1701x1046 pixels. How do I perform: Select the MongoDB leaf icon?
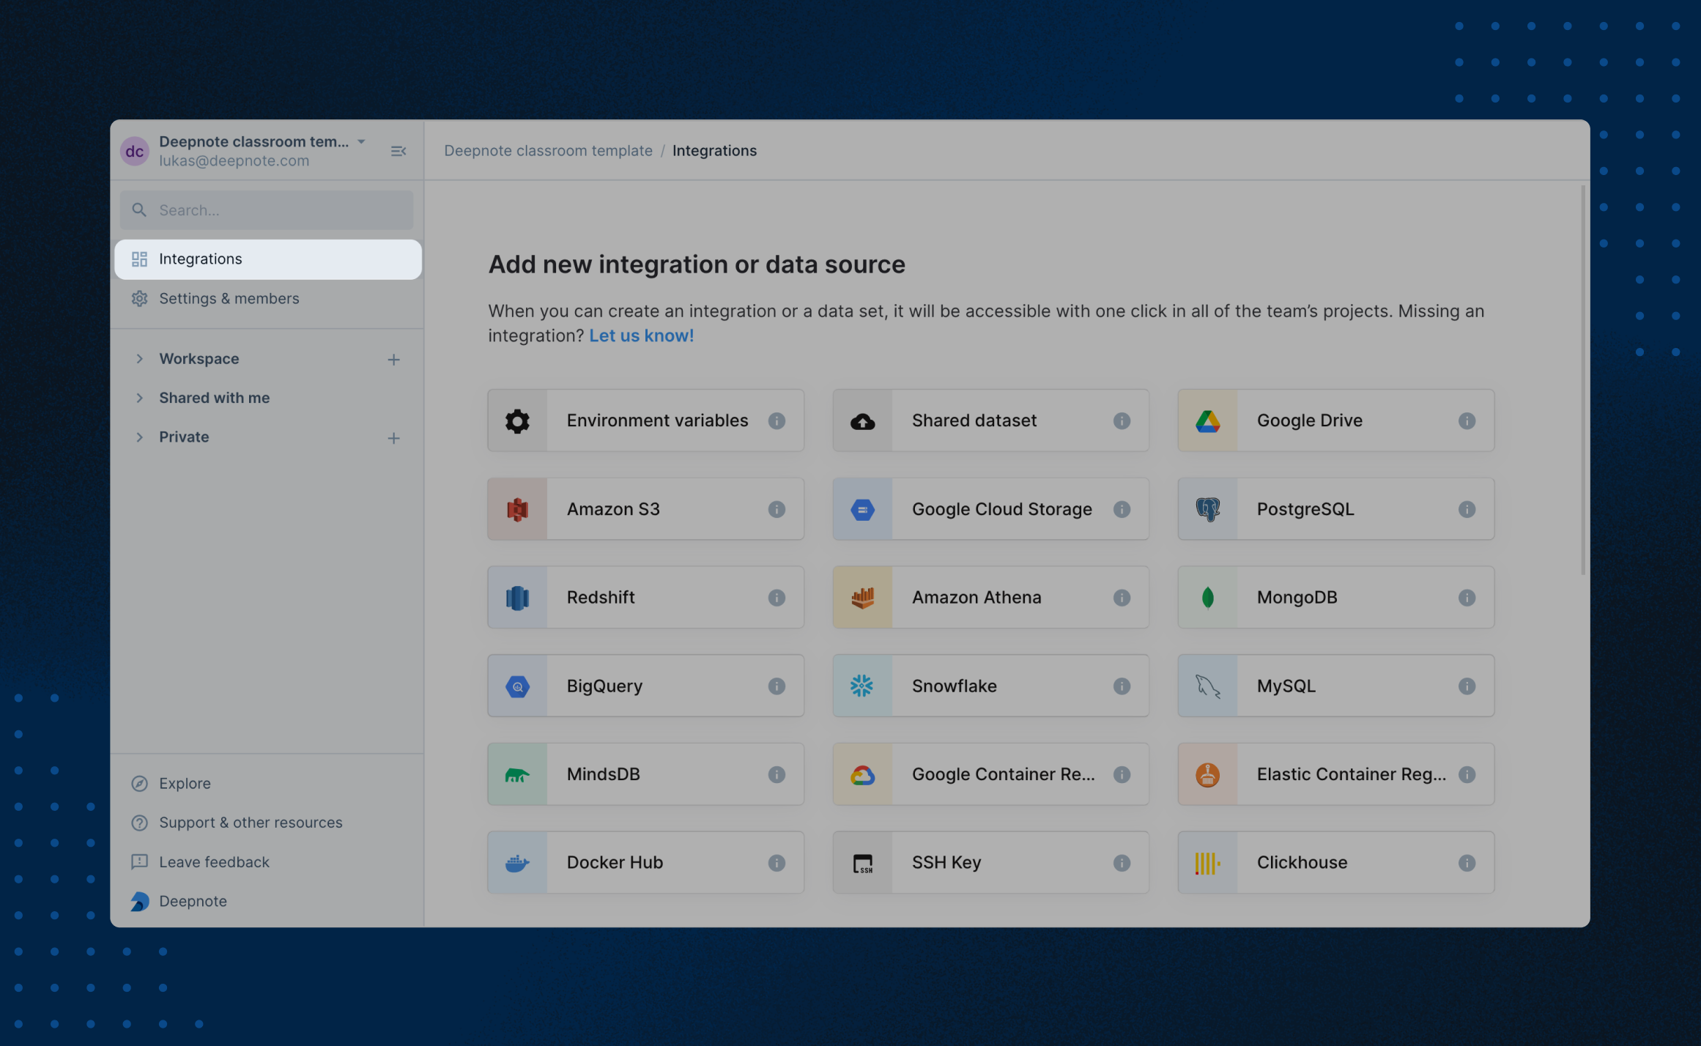pyautogui.click(x=1208, y=597)
